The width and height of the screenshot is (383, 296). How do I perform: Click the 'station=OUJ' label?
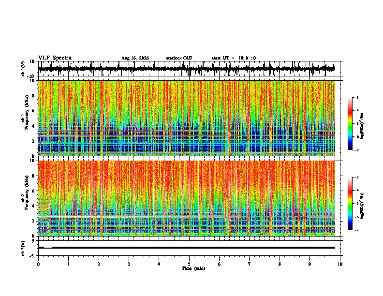tap(179, 58)
